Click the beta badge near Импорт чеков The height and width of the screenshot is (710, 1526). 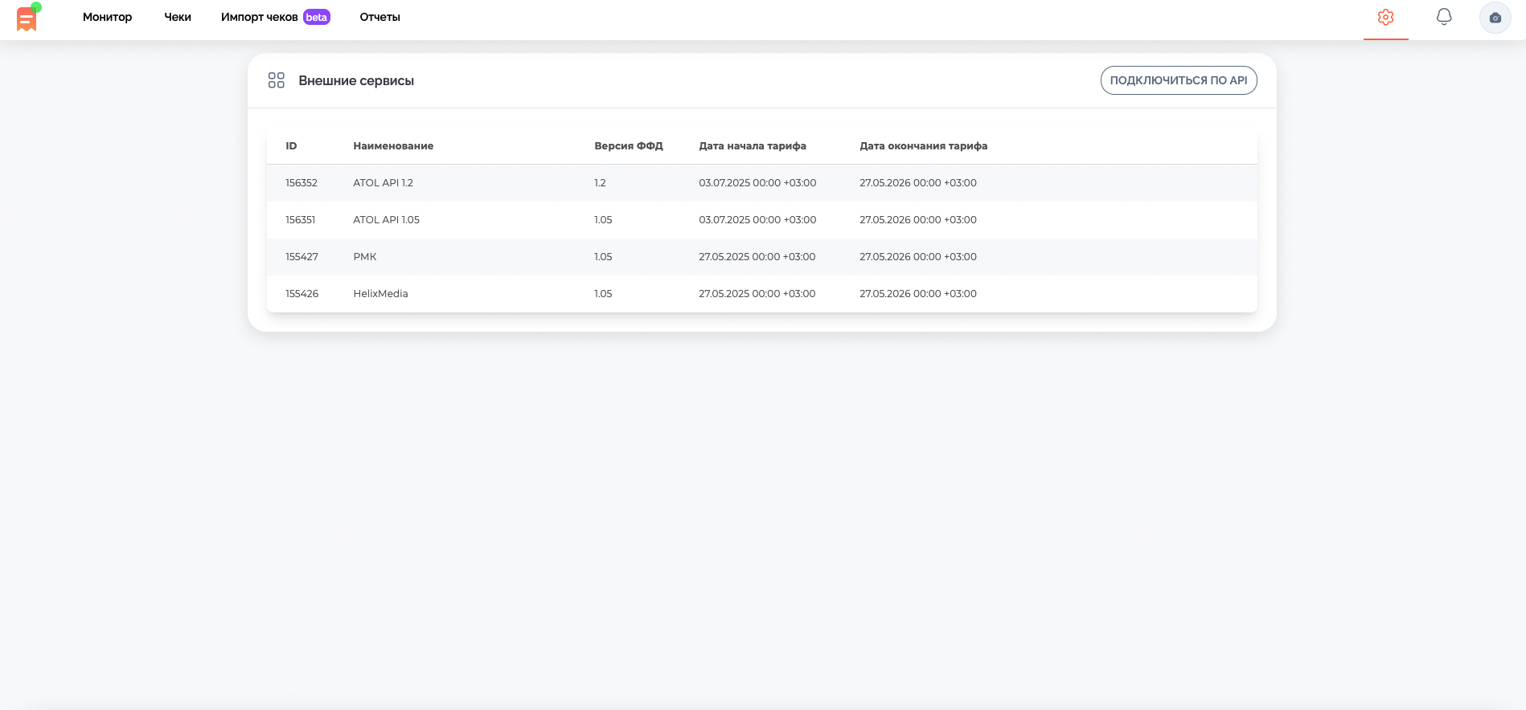pos(317,18)
